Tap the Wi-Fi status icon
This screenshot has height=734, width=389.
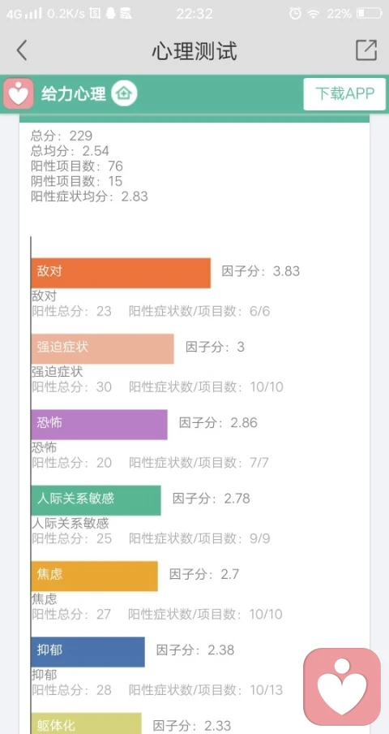(x=314, y=14)
